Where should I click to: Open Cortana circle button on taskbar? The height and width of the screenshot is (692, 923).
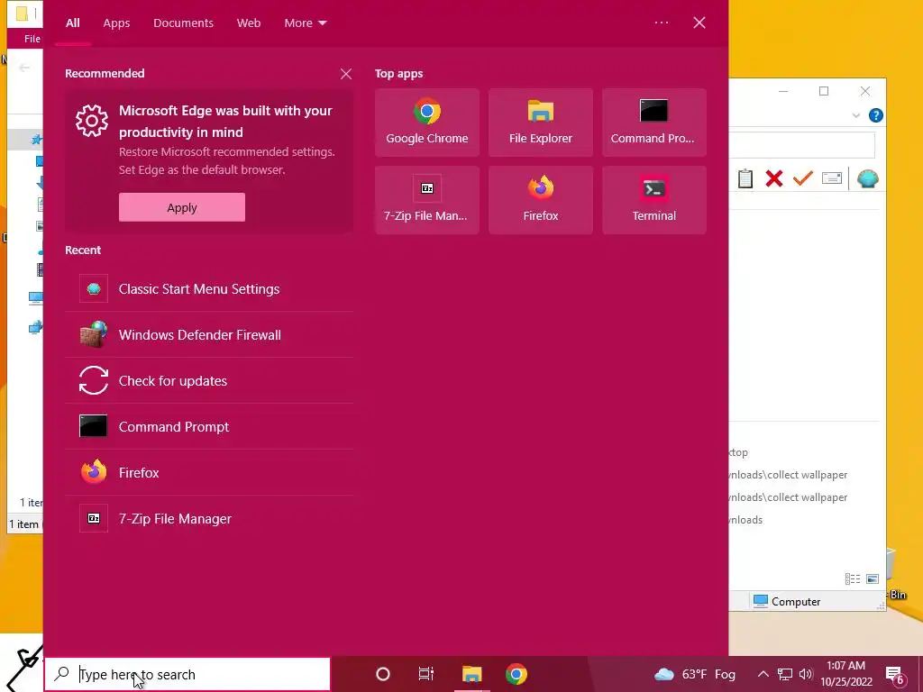[x=382, y=674]
